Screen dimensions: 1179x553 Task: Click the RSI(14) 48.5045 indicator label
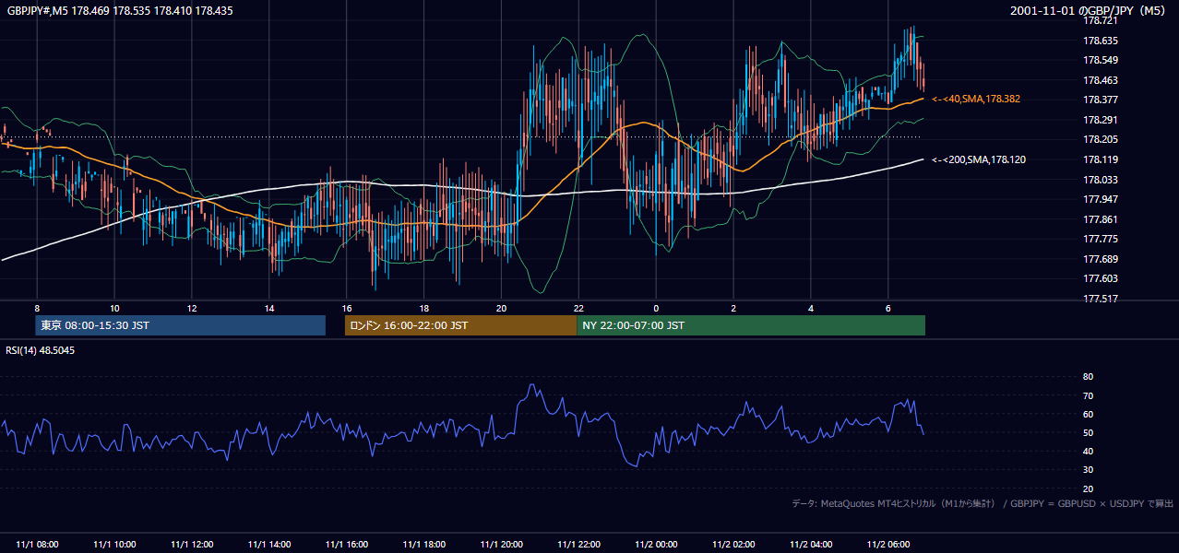[41, 350]
